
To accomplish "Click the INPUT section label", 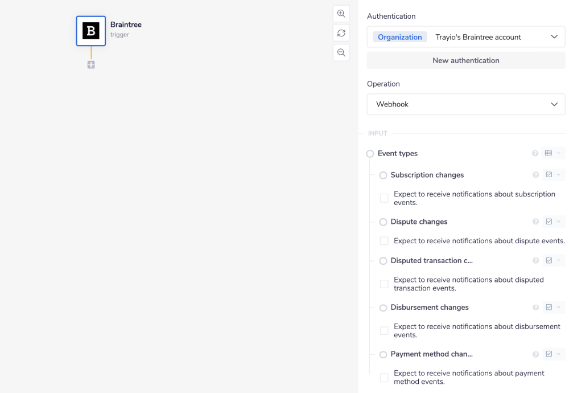I will tap(377, 133).
